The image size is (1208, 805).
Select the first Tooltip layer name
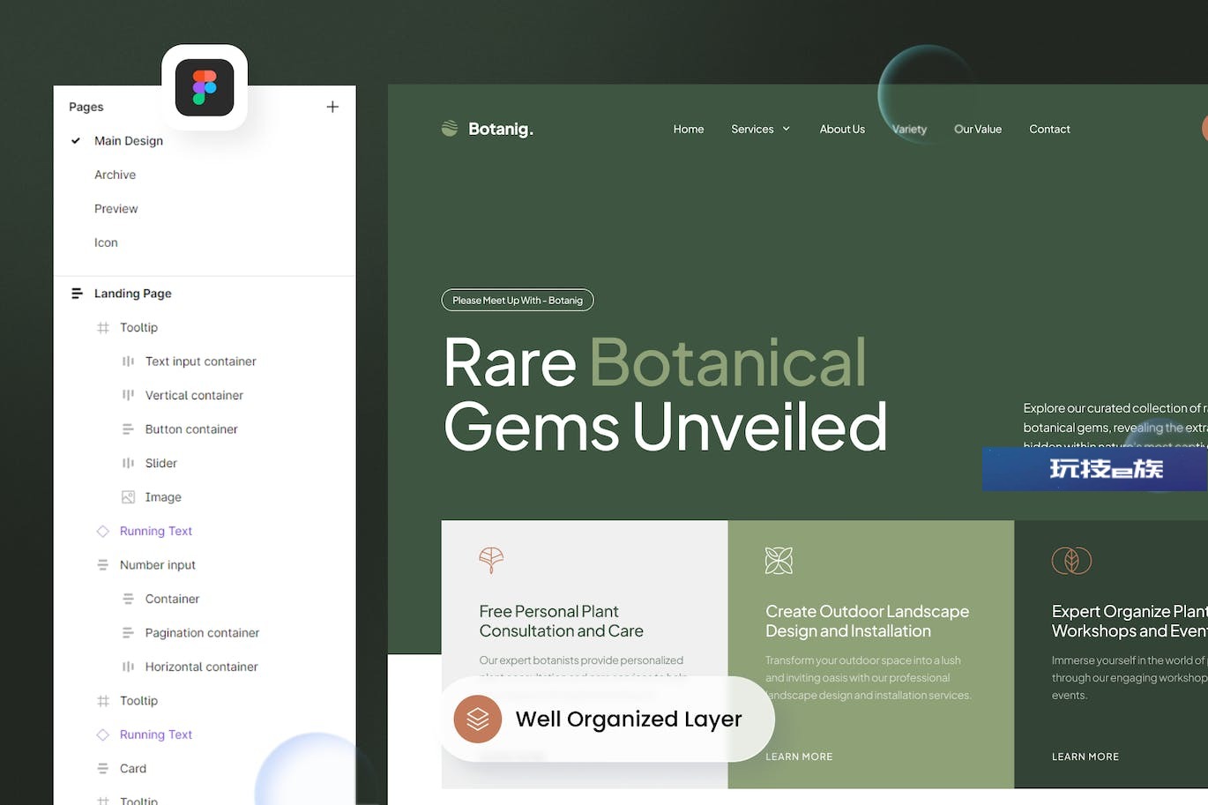coord(139,327)
